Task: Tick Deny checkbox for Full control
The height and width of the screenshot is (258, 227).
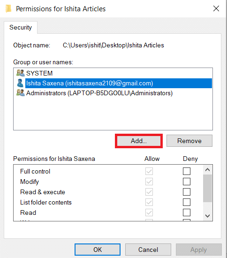Action: pos(187,171)
